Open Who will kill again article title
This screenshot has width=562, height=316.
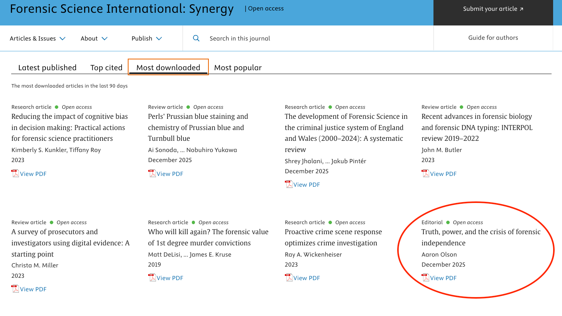pyautogui.click(x=208, y=237)
